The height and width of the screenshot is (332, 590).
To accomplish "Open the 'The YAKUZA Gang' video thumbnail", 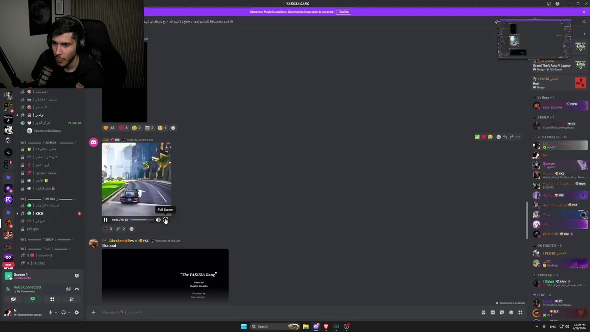I will click(x=165, y=275).
